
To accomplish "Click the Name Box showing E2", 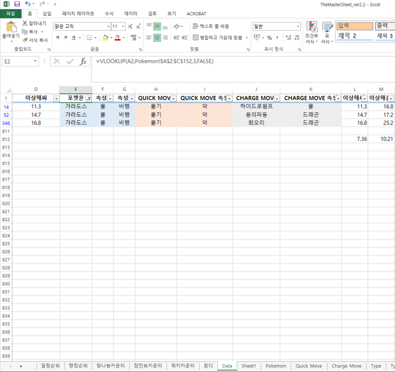I will point(17,61).
